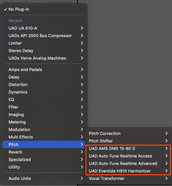
Task: Select the highlighted Pitch category
Action: click(x=44, y=145)
